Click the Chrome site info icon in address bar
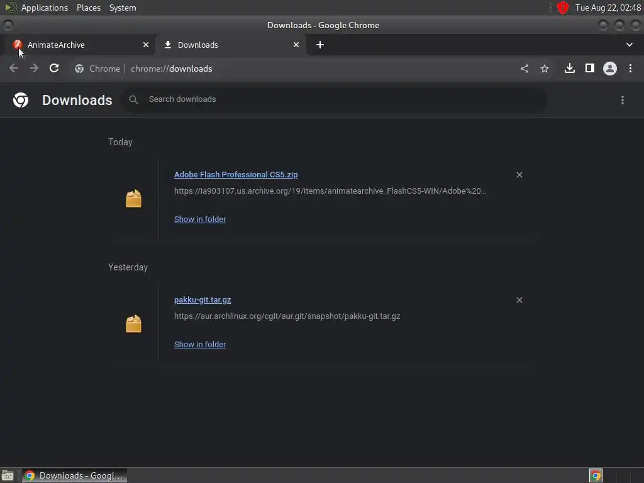 [79, 69]
